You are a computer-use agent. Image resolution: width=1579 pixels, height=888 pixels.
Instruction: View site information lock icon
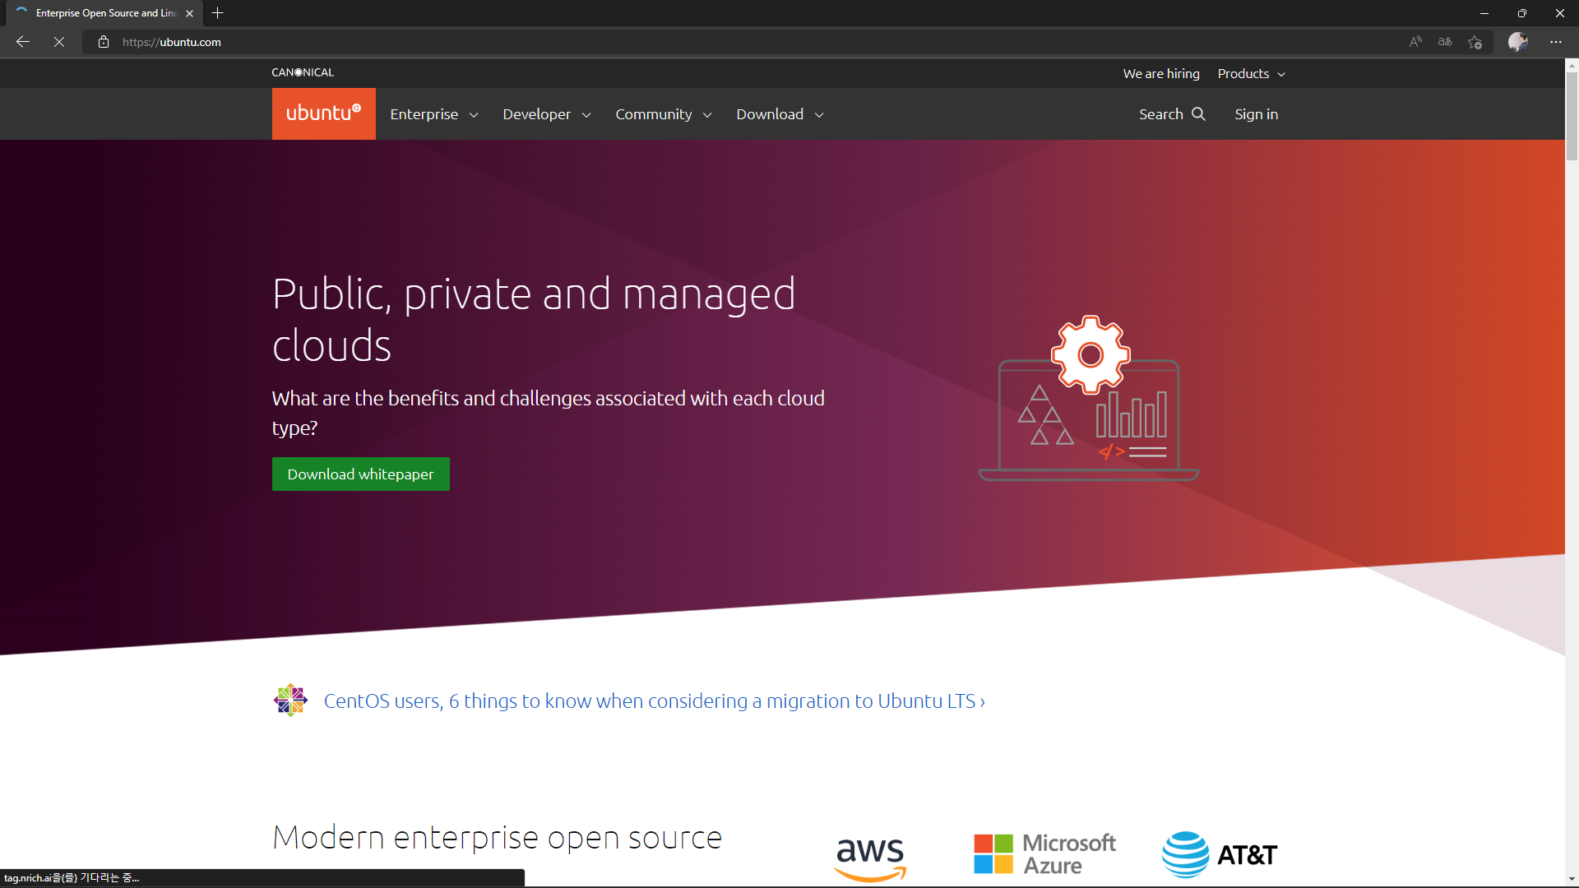[104, 42]
